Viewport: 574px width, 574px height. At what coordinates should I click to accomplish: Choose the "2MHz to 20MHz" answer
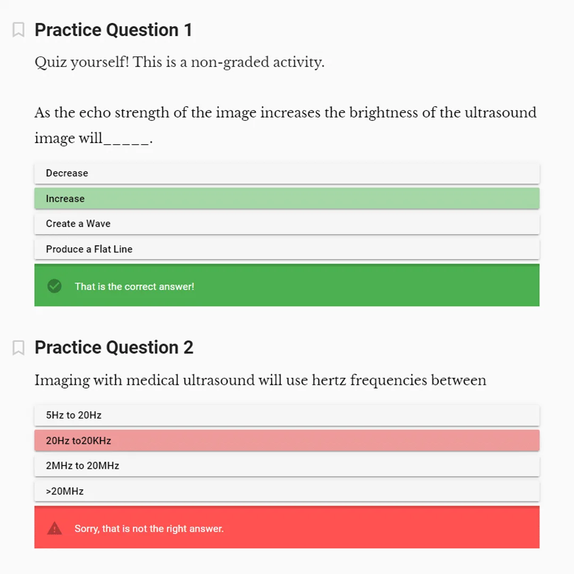(287, 466)
